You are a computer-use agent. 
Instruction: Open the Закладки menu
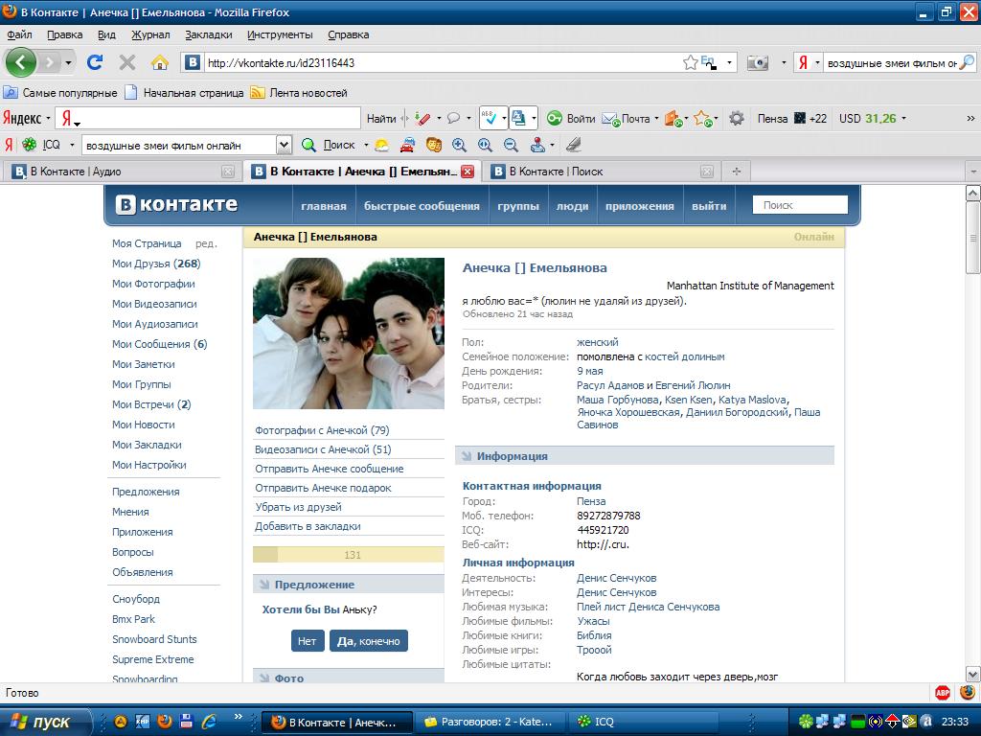tap(208, 34)
